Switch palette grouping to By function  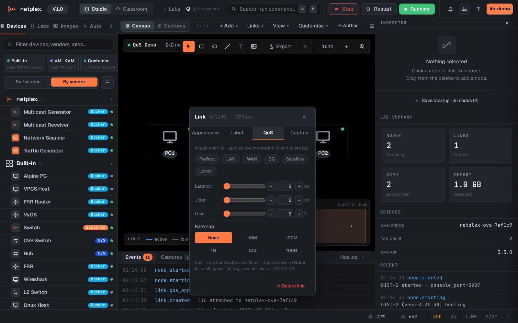28,82
